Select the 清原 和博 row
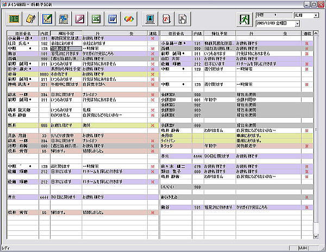326x252 pixels. [83, 146]
